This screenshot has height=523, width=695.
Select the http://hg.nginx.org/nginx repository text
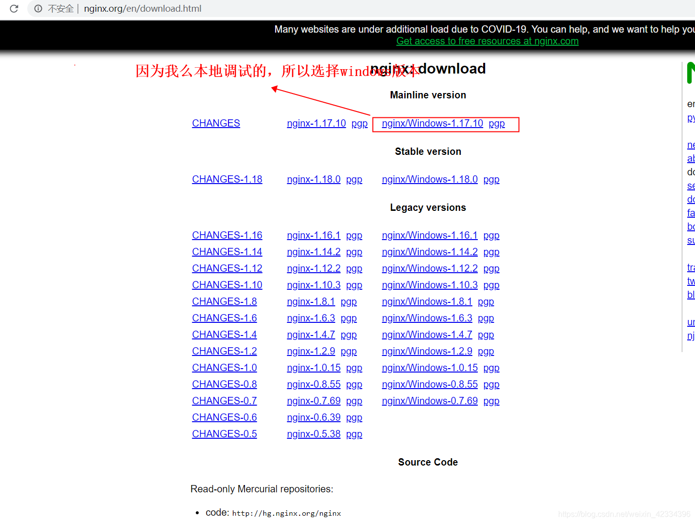[x=286, y=513]
